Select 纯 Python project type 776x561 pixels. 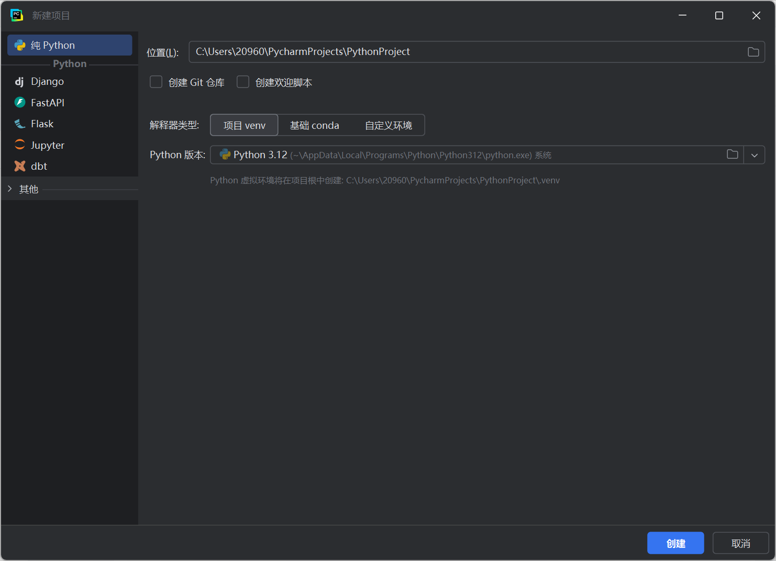pyautogui.click(x=70, y=45)
